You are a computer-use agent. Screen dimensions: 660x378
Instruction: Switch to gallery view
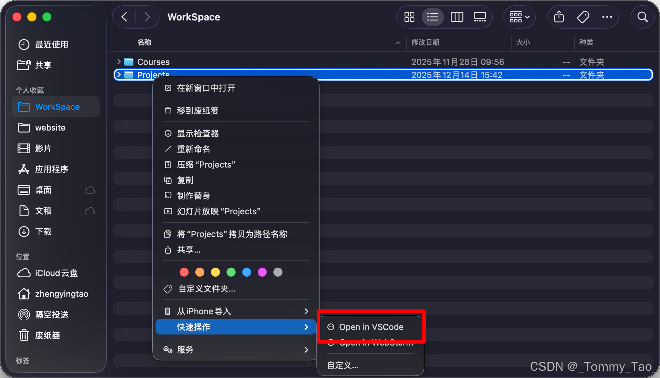(x=480, y=17)
